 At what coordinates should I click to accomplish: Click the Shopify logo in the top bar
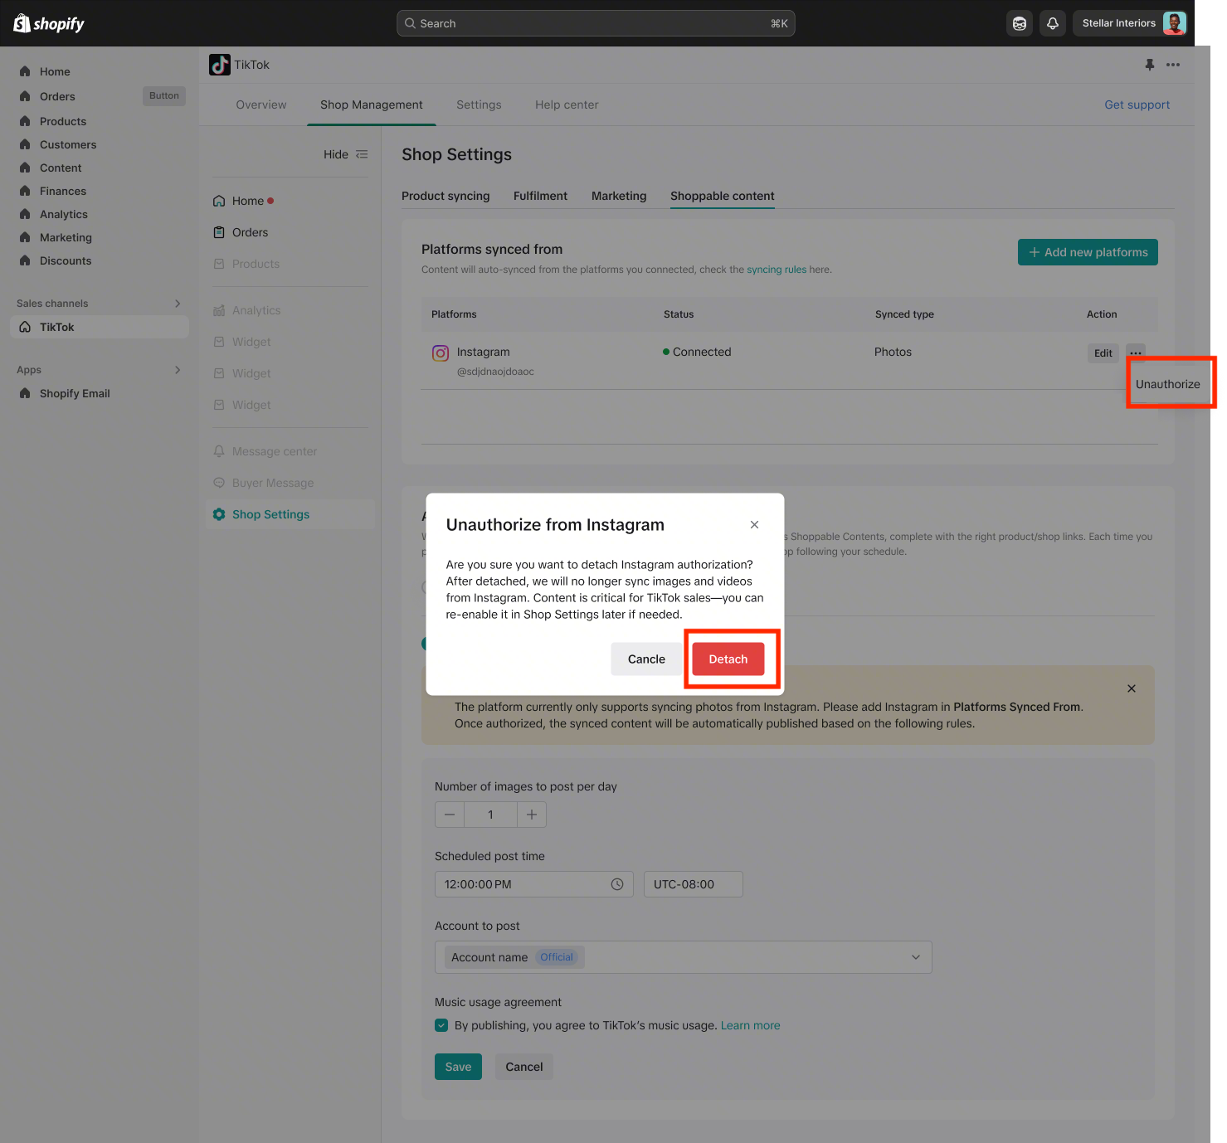tap(49, 23)
